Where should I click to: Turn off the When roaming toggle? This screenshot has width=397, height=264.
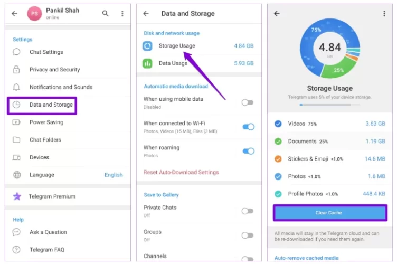[x=248, y=151]
